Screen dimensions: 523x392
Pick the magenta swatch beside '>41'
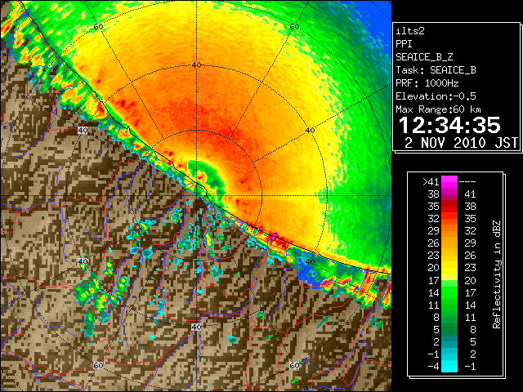(x=449, y=182)
